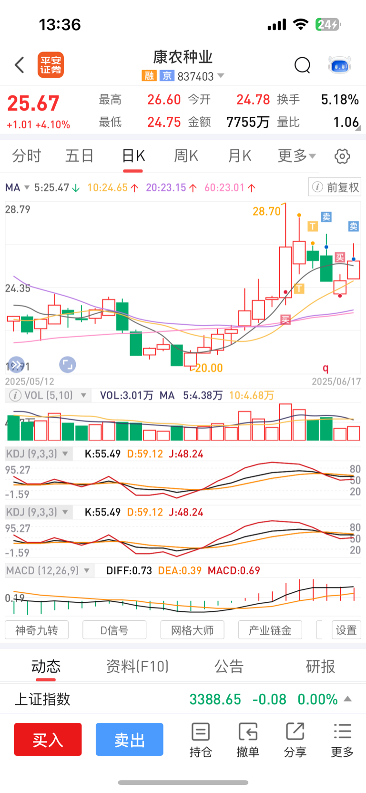
Task: Tap the turnover rate 5.18%
Action: 340,99
